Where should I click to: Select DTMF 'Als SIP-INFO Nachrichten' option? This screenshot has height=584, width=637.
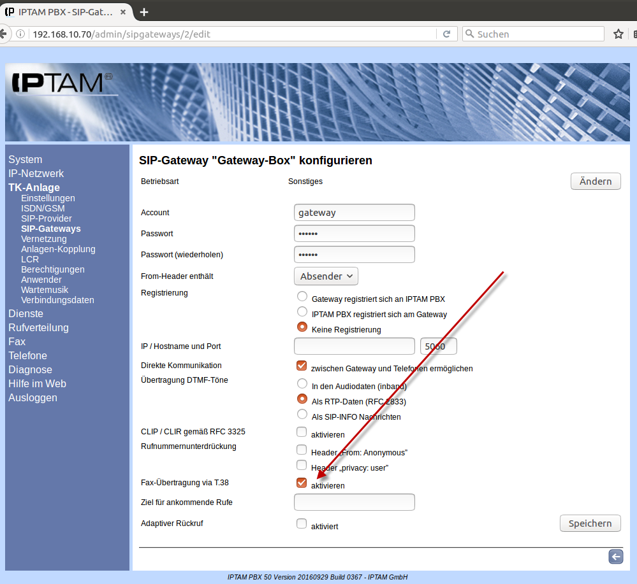[302, 414]
